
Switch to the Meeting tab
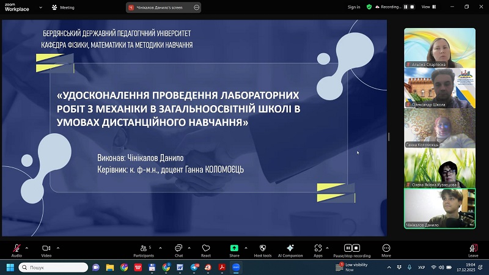(x=63, y=7)
